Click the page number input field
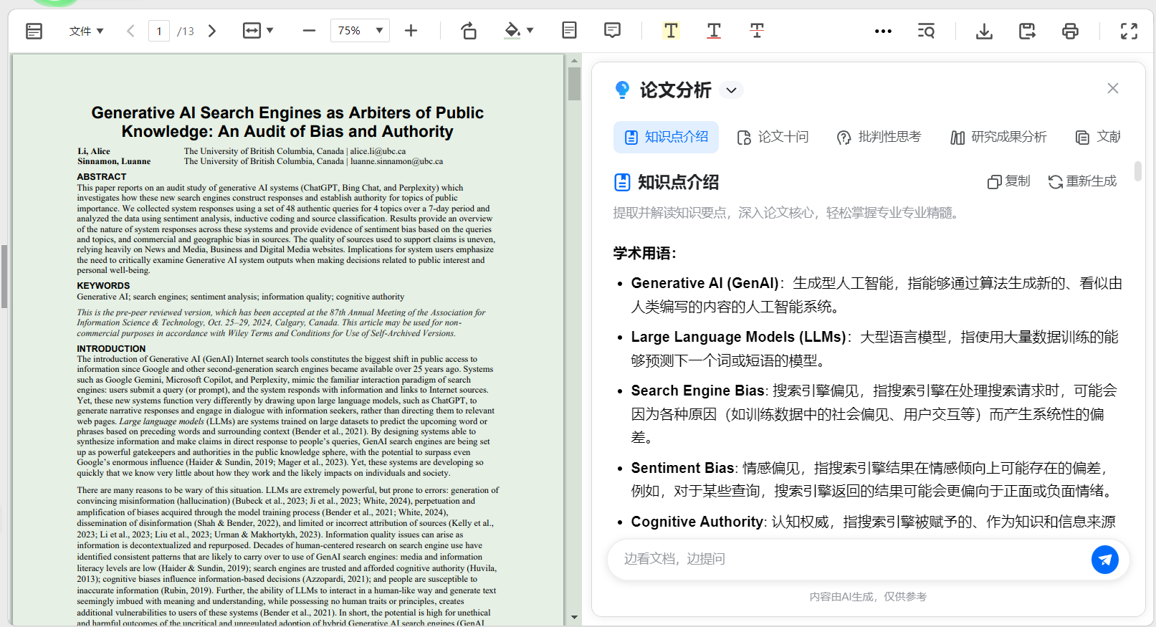1156x627 pixels. tap(159, 31)
